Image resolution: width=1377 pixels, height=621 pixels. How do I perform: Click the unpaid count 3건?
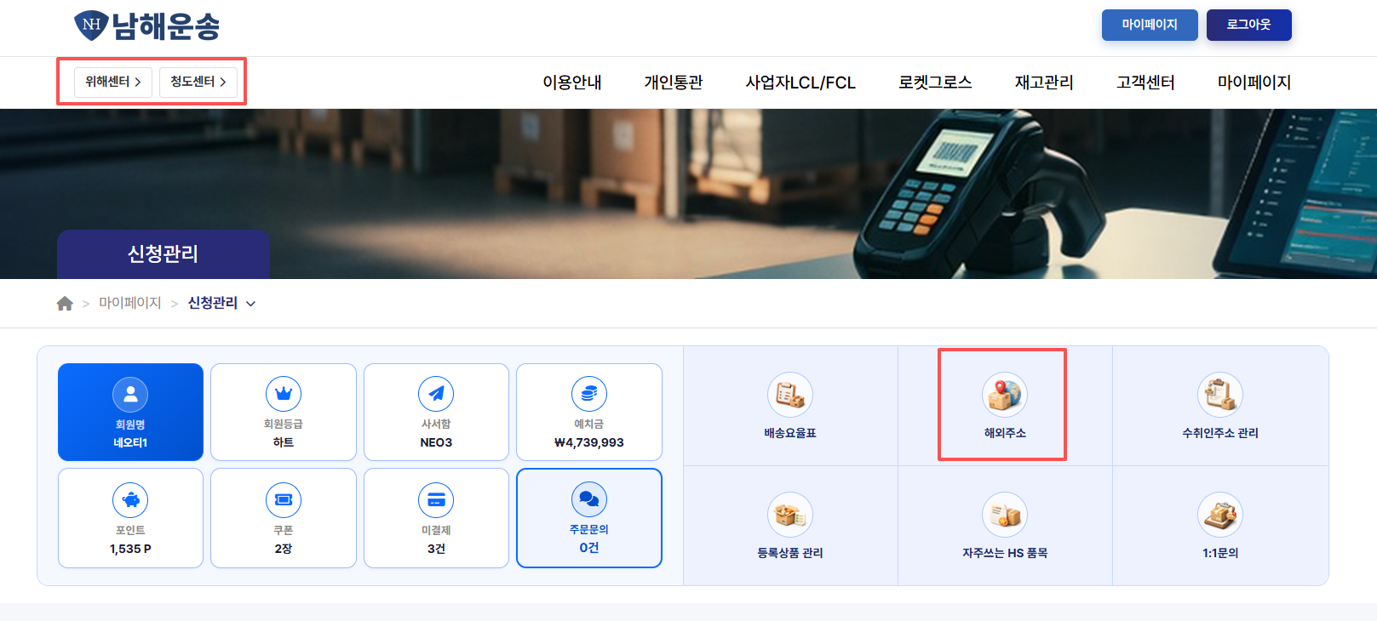coord(436,549)
